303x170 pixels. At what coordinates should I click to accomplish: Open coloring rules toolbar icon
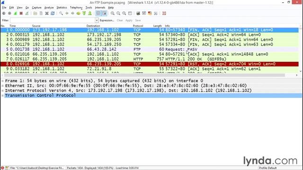pos(150,13)
